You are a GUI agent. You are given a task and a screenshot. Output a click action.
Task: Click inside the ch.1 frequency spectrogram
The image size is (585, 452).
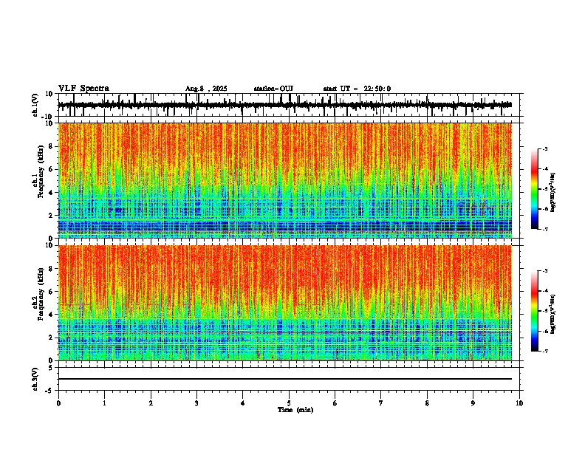(x=285, y=180)
